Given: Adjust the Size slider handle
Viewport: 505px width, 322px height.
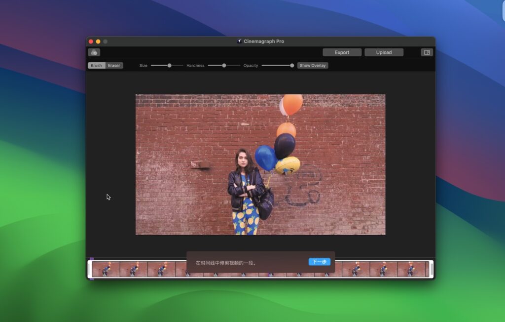Looking at the screenshot, I should (170, 65).
